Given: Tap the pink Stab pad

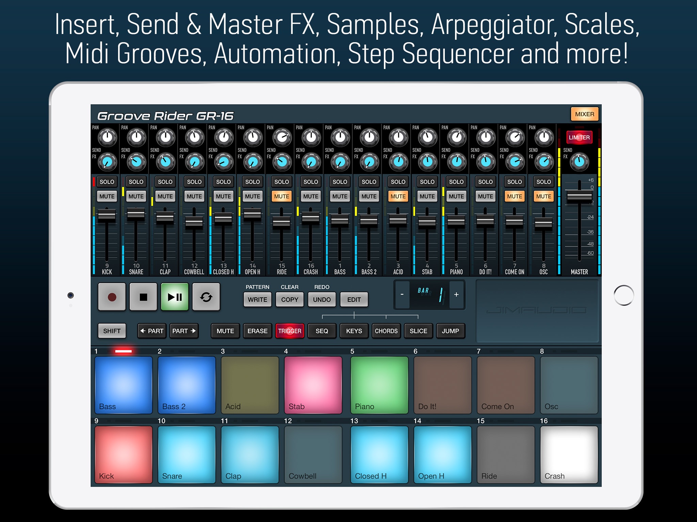Looking at the screenshot, I should coord(313,385).
